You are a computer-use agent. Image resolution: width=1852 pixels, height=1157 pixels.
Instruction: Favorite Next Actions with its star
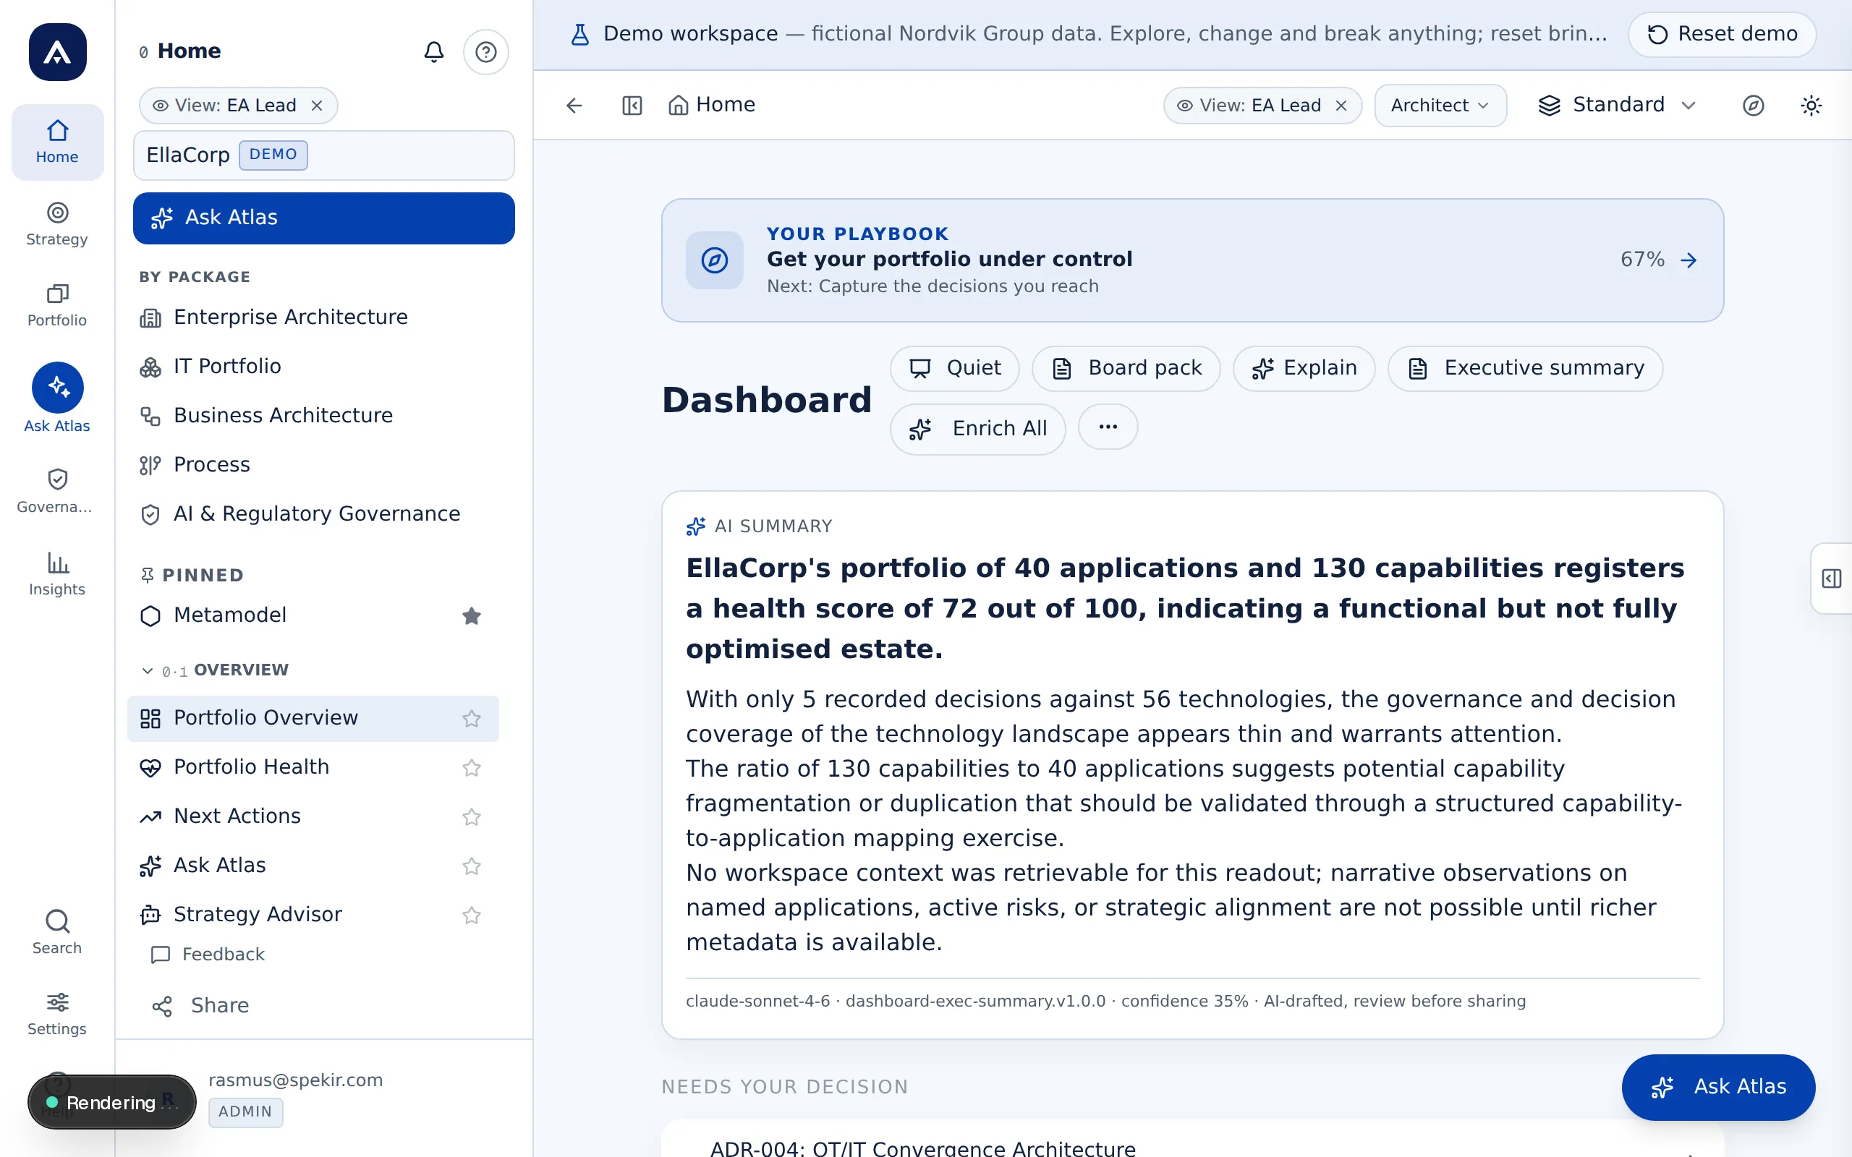(x=472, y=816)
